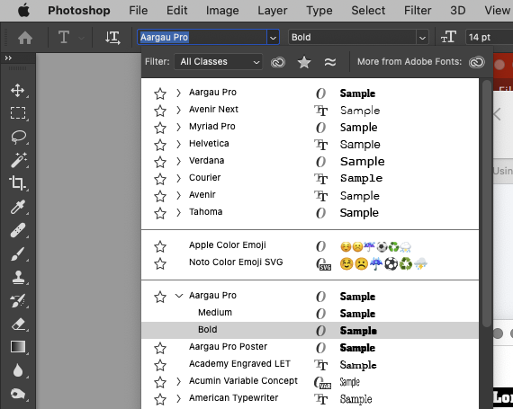The height and width of the screenshot is (409, 513).
Task: Favorite Avenir Next with its star
Action: (x=160, y=111)
